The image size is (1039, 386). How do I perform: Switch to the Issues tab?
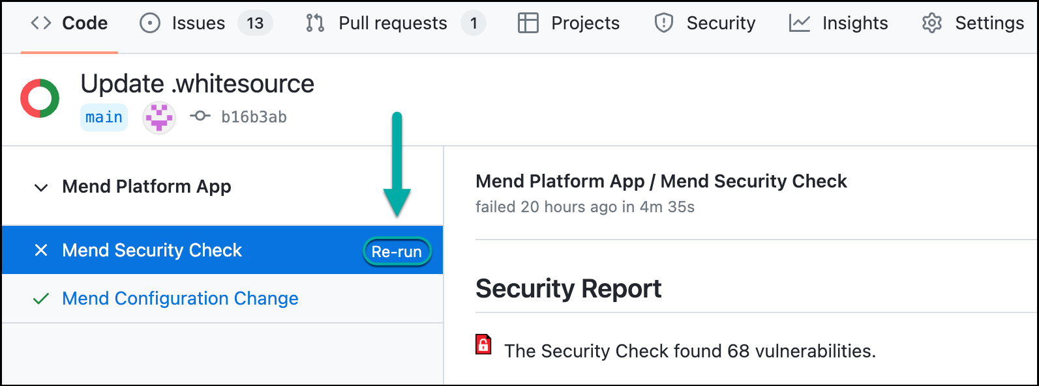pos(198,23)
